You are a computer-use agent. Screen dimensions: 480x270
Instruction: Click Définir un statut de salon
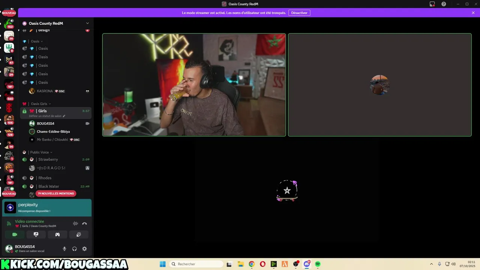[x=45, y=116]
